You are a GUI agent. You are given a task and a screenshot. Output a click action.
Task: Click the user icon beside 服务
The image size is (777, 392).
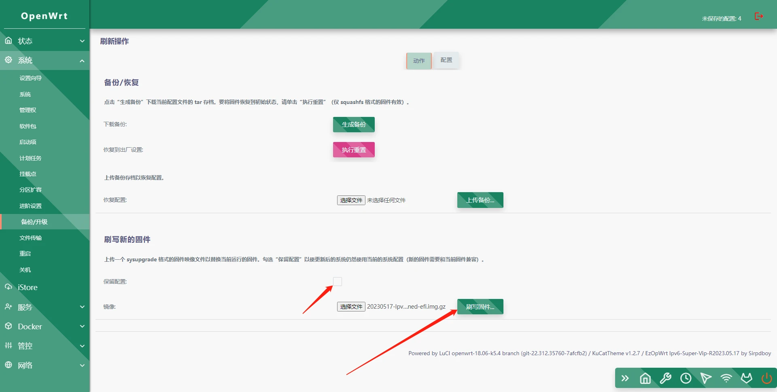pyautogui.click(x=8, y=307)
